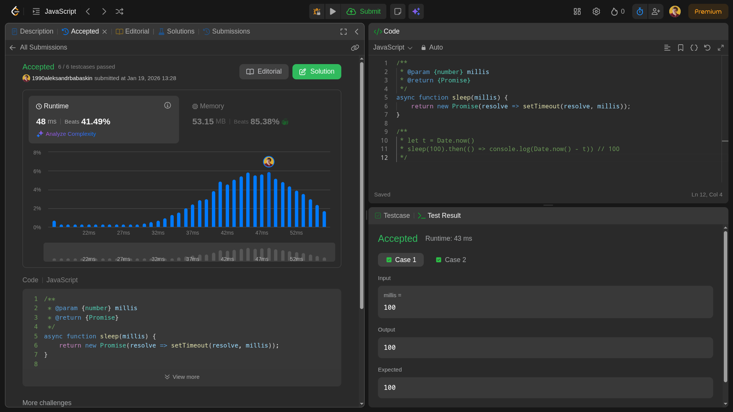Viewport: 733px width, 412px height.
Task: Click the shuffle random problem icon
Action: click(119, 11)
